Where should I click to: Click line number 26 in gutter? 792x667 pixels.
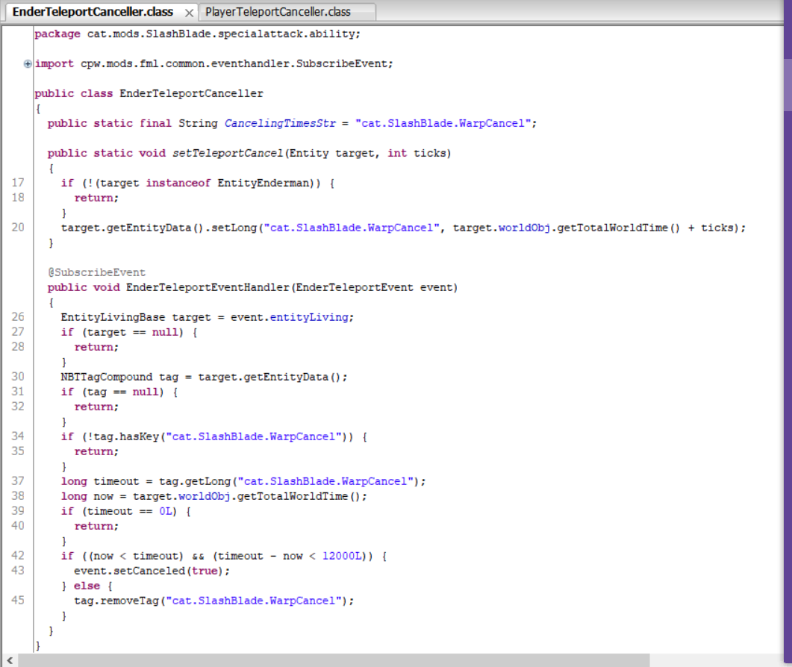[x=18, y=317]
